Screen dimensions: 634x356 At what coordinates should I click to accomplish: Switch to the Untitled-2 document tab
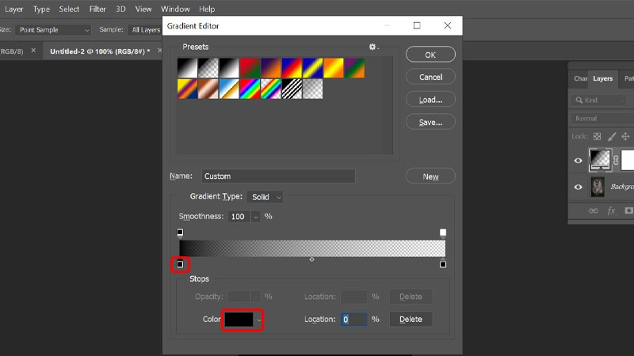(x=100, y=51)
